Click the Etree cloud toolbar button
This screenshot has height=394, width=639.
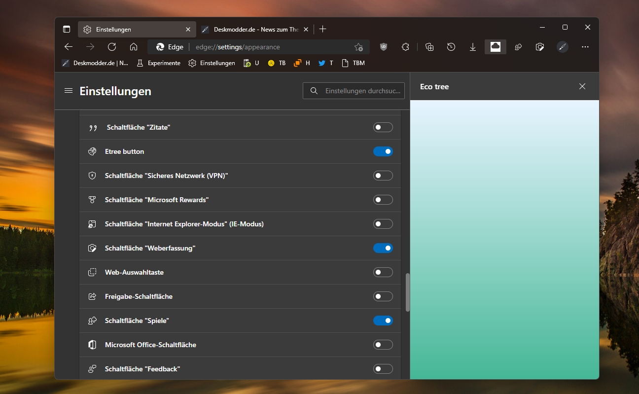tap(496, 47)
